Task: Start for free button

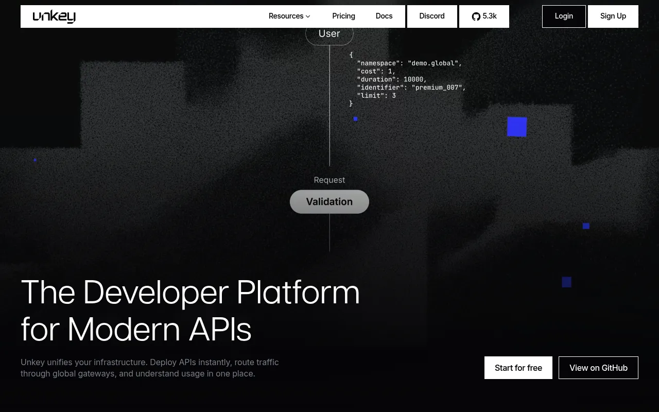Action: point(518,368)
